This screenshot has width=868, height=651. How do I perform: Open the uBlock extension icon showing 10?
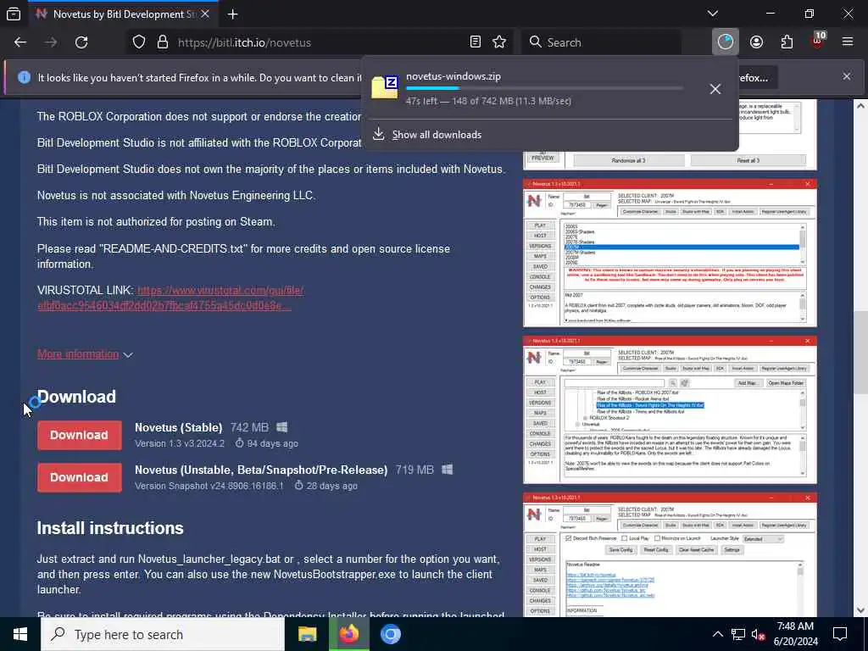tap(818, 41)
